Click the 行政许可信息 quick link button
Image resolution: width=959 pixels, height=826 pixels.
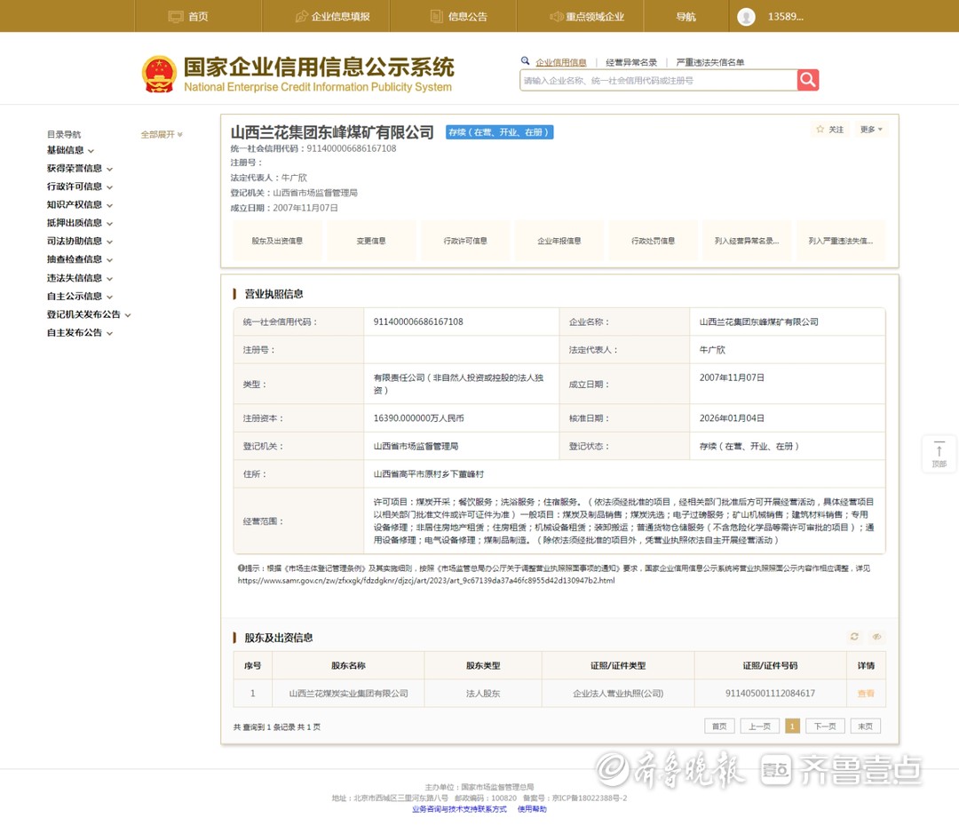click(464, 241)
